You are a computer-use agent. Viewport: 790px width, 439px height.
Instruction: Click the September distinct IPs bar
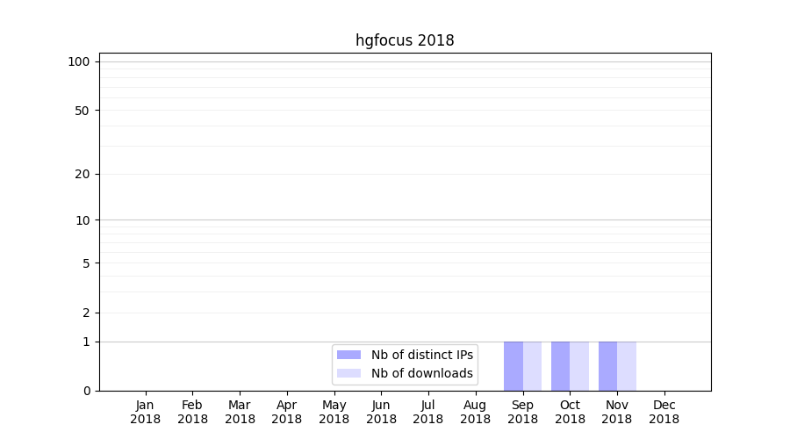click(513, 366)
